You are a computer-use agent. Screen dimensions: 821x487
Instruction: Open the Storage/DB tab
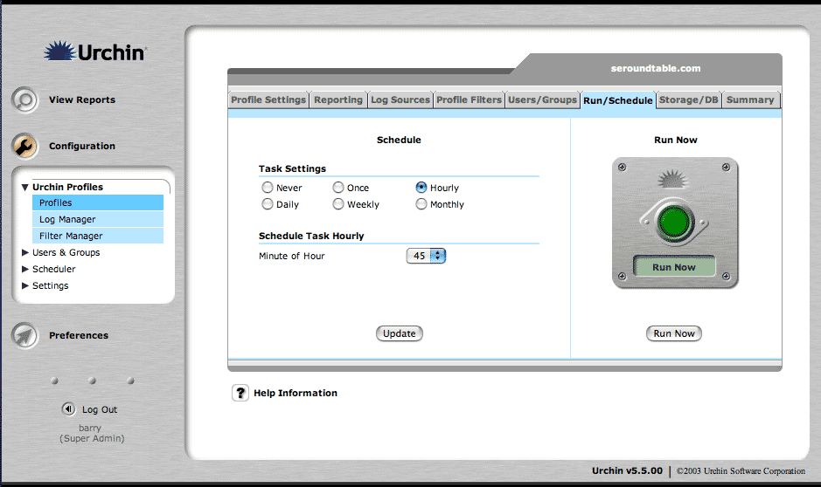click(688, 99)
